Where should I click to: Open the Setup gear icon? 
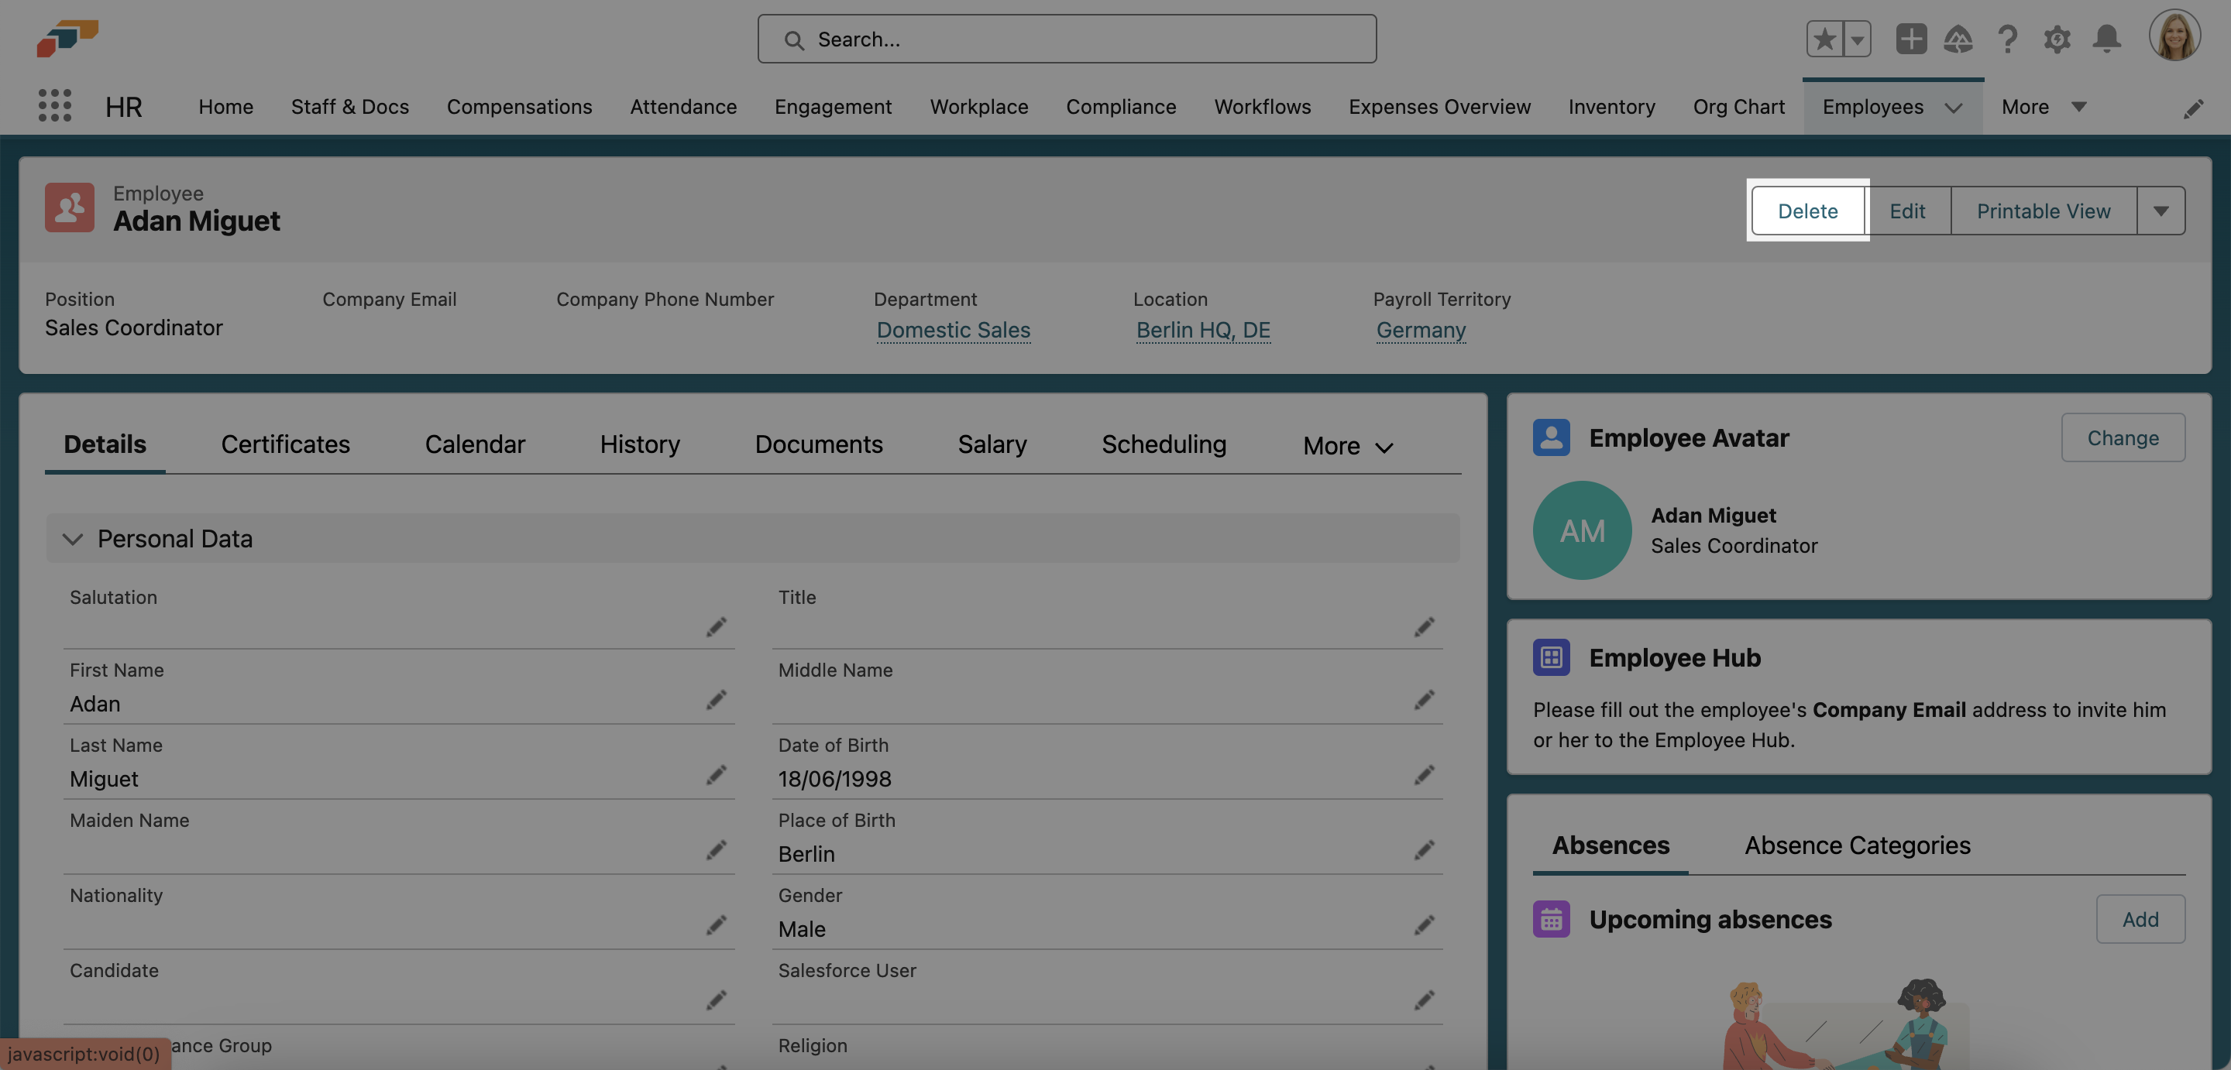2057,39
